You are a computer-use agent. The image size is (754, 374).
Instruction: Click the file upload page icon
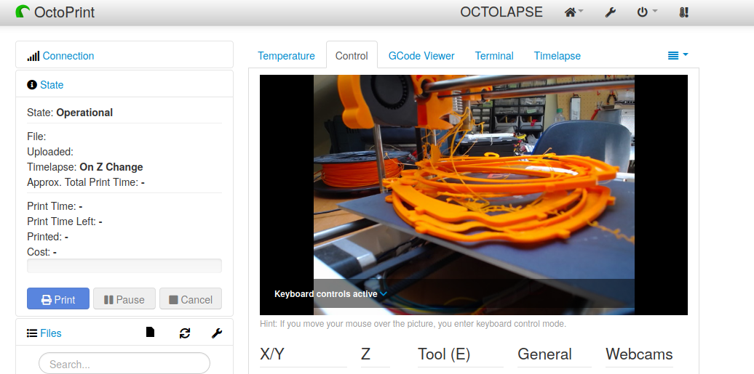point(150,332)
